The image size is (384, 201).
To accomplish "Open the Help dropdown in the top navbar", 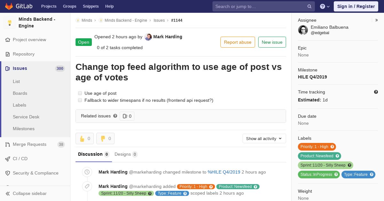I will [325, 6].
